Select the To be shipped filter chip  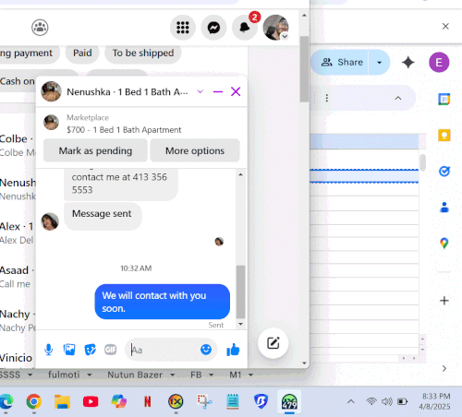(143, 53)
